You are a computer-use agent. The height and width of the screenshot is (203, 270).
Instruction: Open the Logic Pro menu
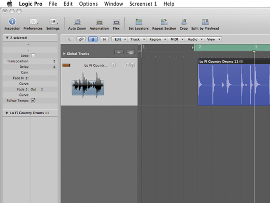pyautogui.click(x=31, y=4)
